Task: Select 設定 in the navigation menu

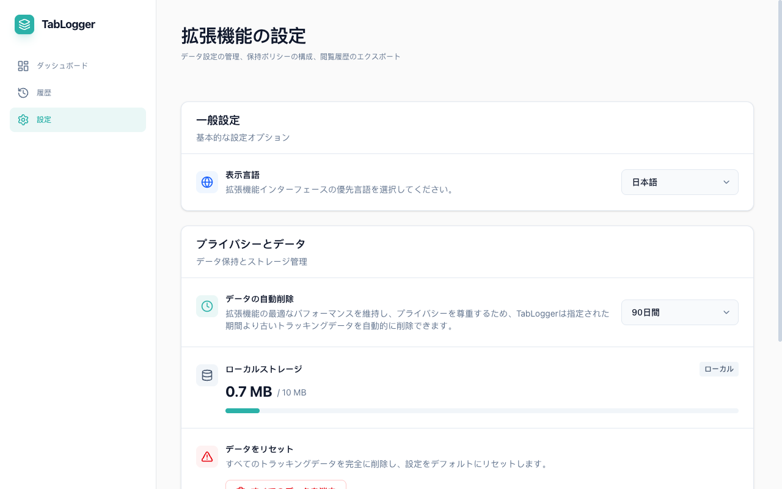Action: click(44, 120)
